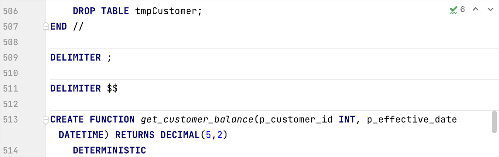Place caret on DELIMITER $$ statement
Screen dimensions: 499x157
84,88
